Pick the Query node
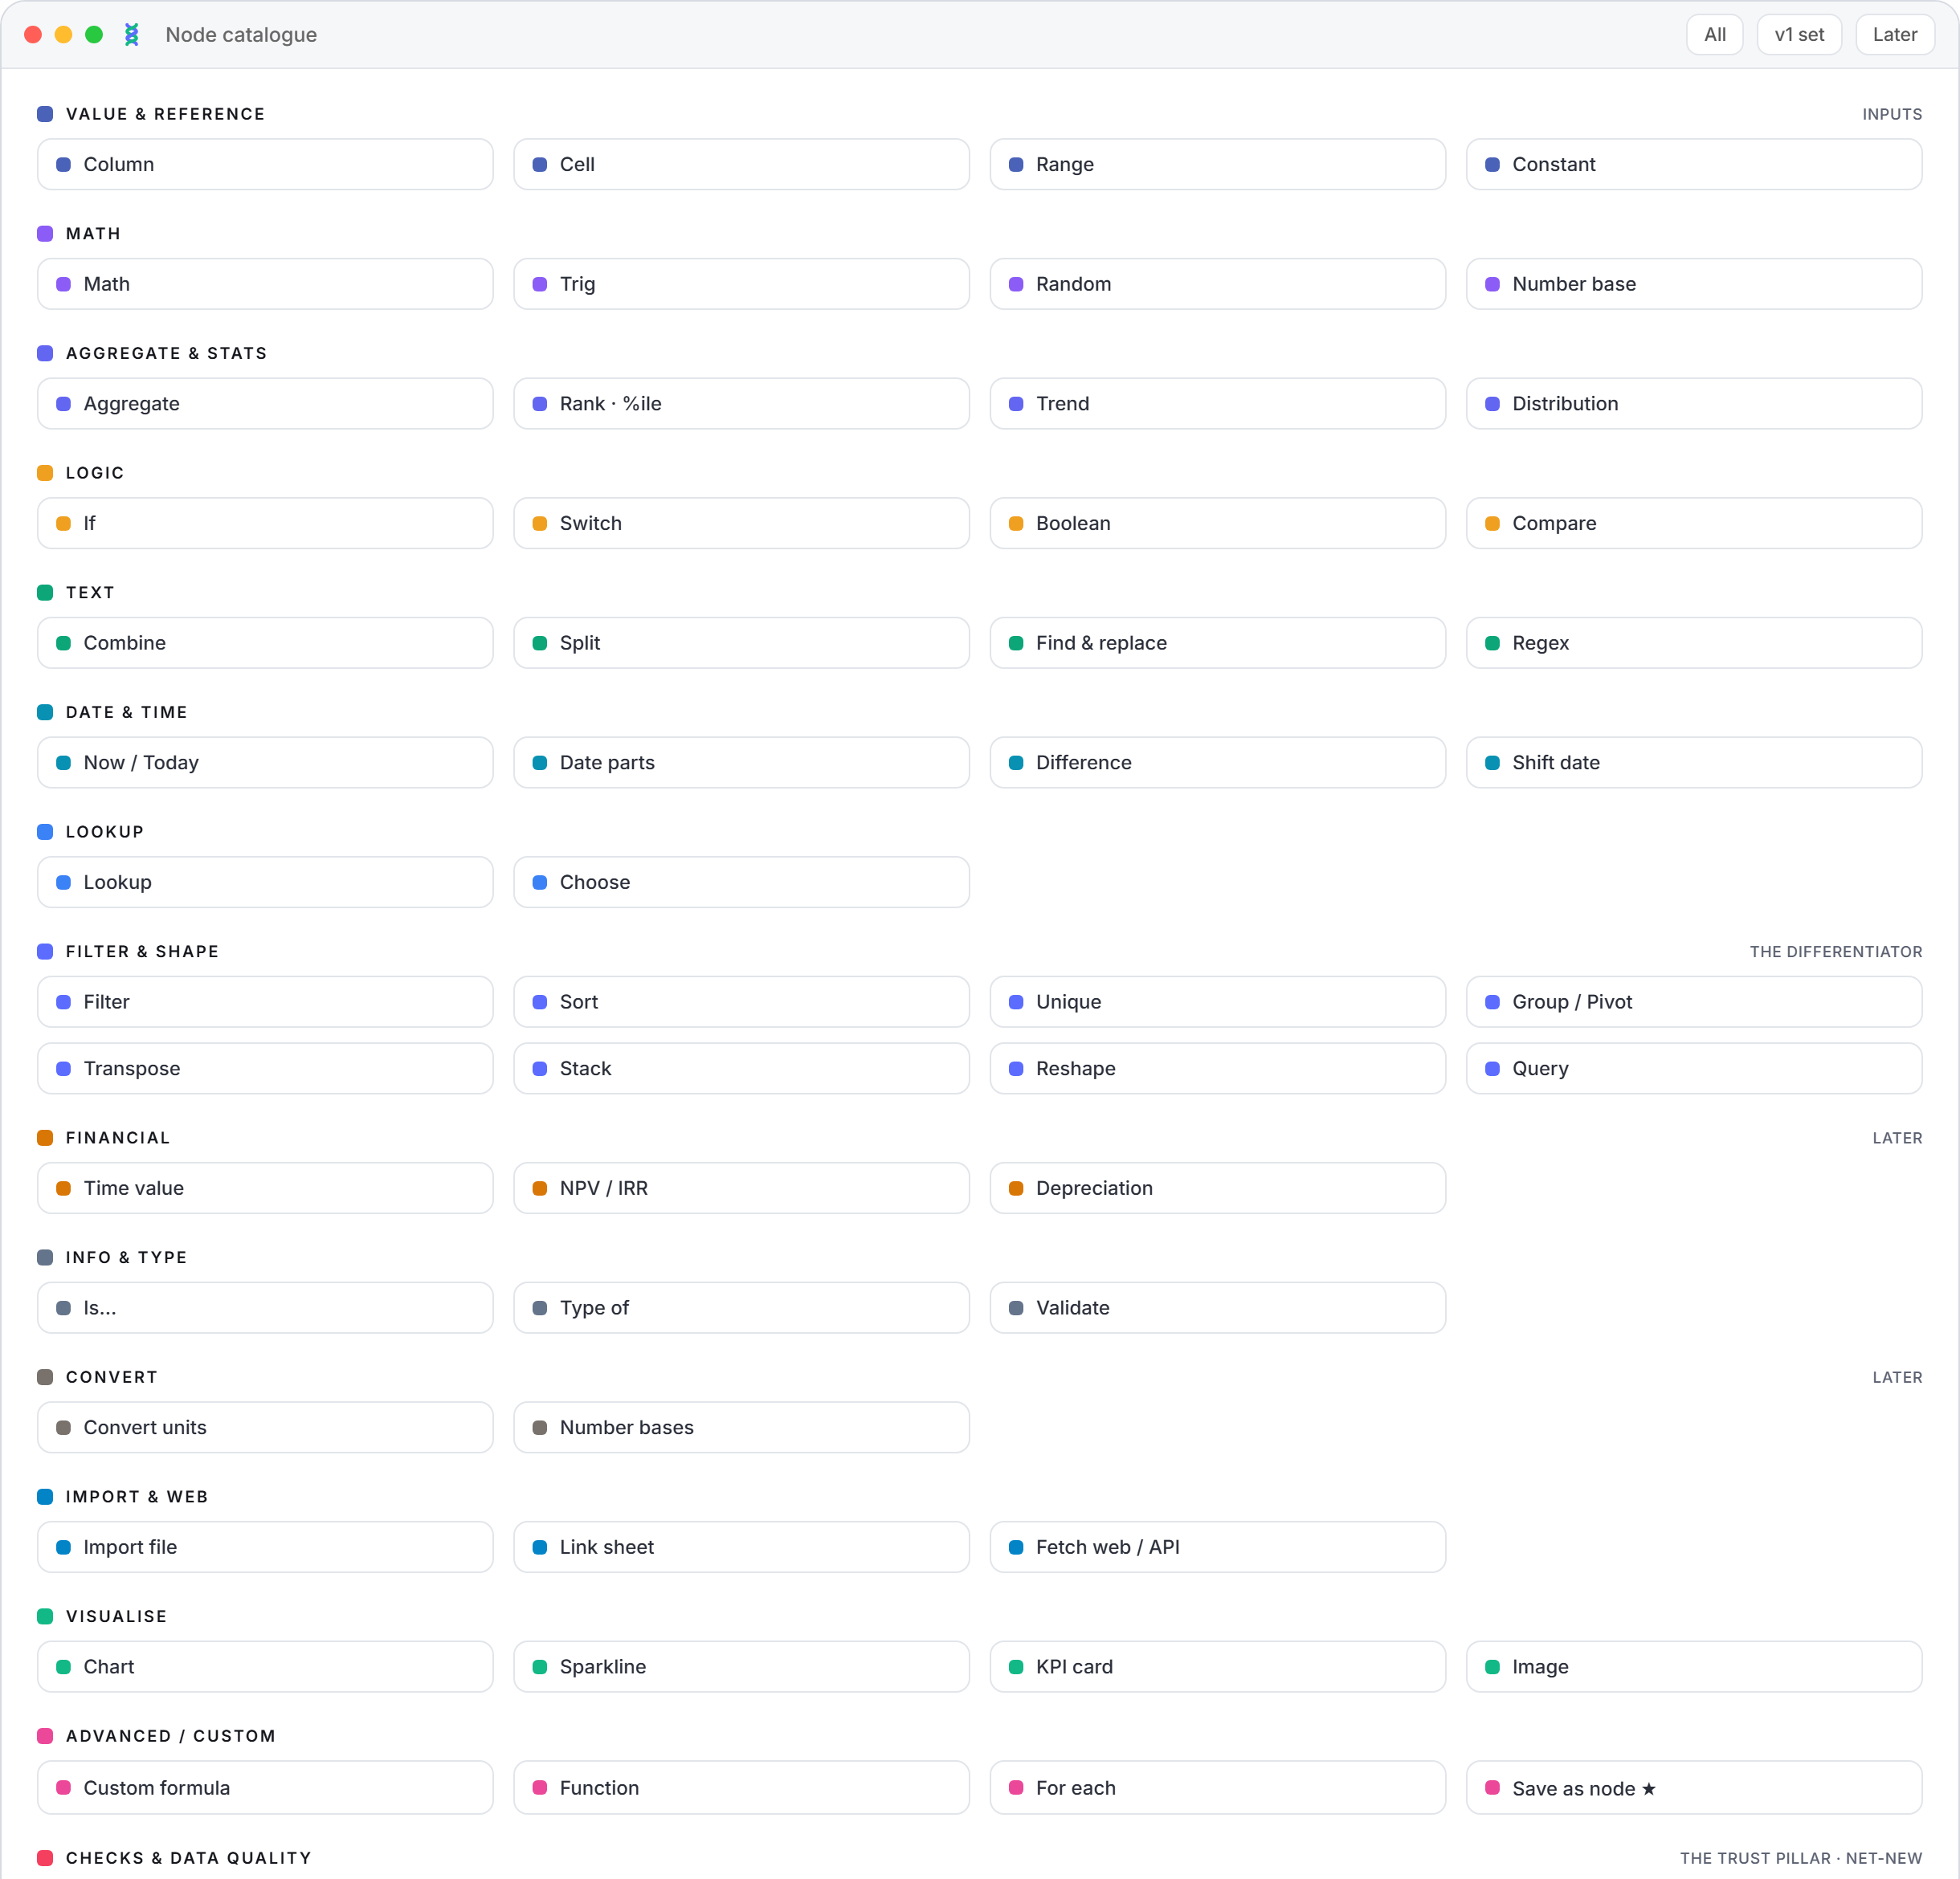The image size is (1960, 1879). point(1693,1069)
